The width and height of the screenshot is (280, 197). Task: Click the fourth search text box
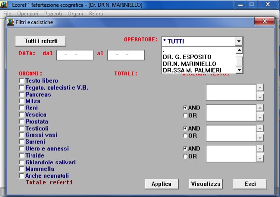click(231, 154)
